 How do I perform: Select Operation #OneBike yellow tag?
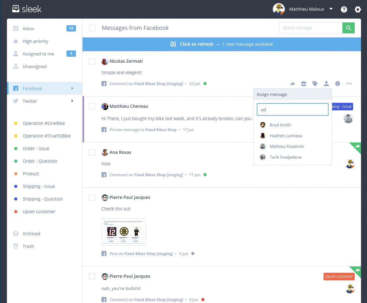[44, 123]
